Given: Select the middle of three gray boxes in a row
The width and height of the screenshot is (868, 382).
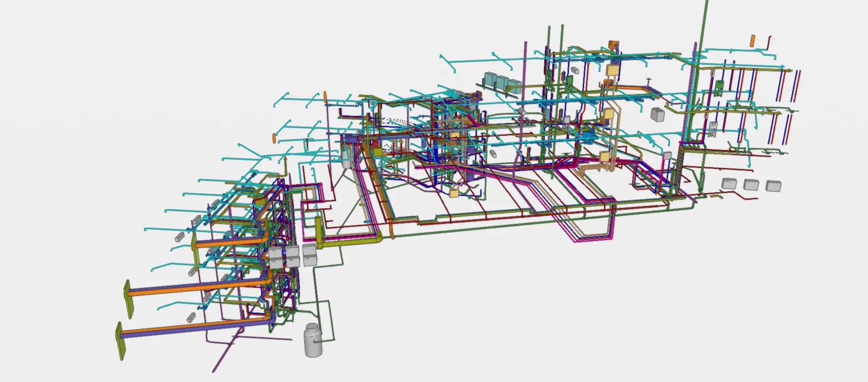Looking at the screenshot, I should point(751,185).
